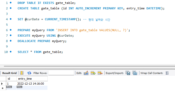Click EXECUTE keyword on line 7

(24, 36)
